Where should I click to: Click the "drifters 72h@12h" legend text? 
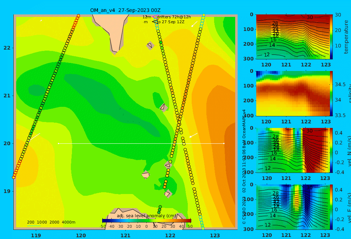174,17
